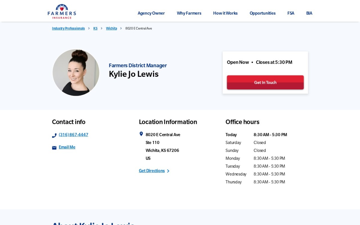Select the BIA navigation item
The height and width of the screenshot is (225, 360).
(x=309, y=13)
